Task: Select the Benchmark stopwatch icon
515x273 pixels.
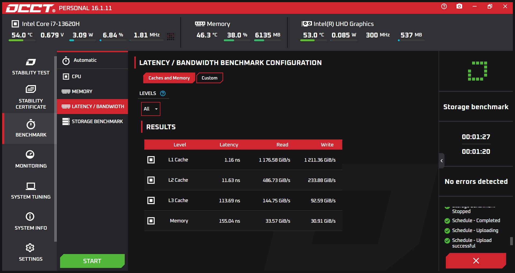Action: (x=31, y=124)
